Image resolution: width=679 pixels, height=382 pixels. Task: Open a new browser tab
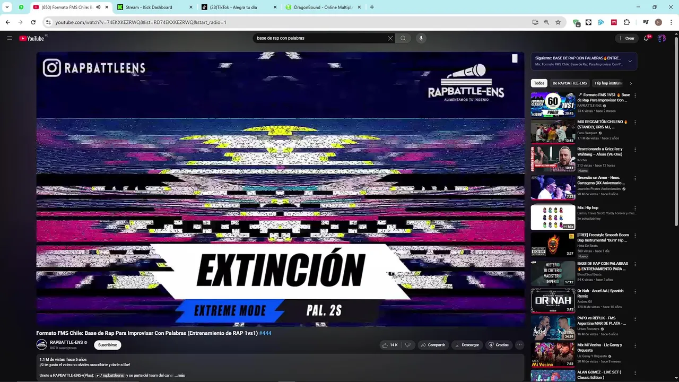[x=372, y=7]
